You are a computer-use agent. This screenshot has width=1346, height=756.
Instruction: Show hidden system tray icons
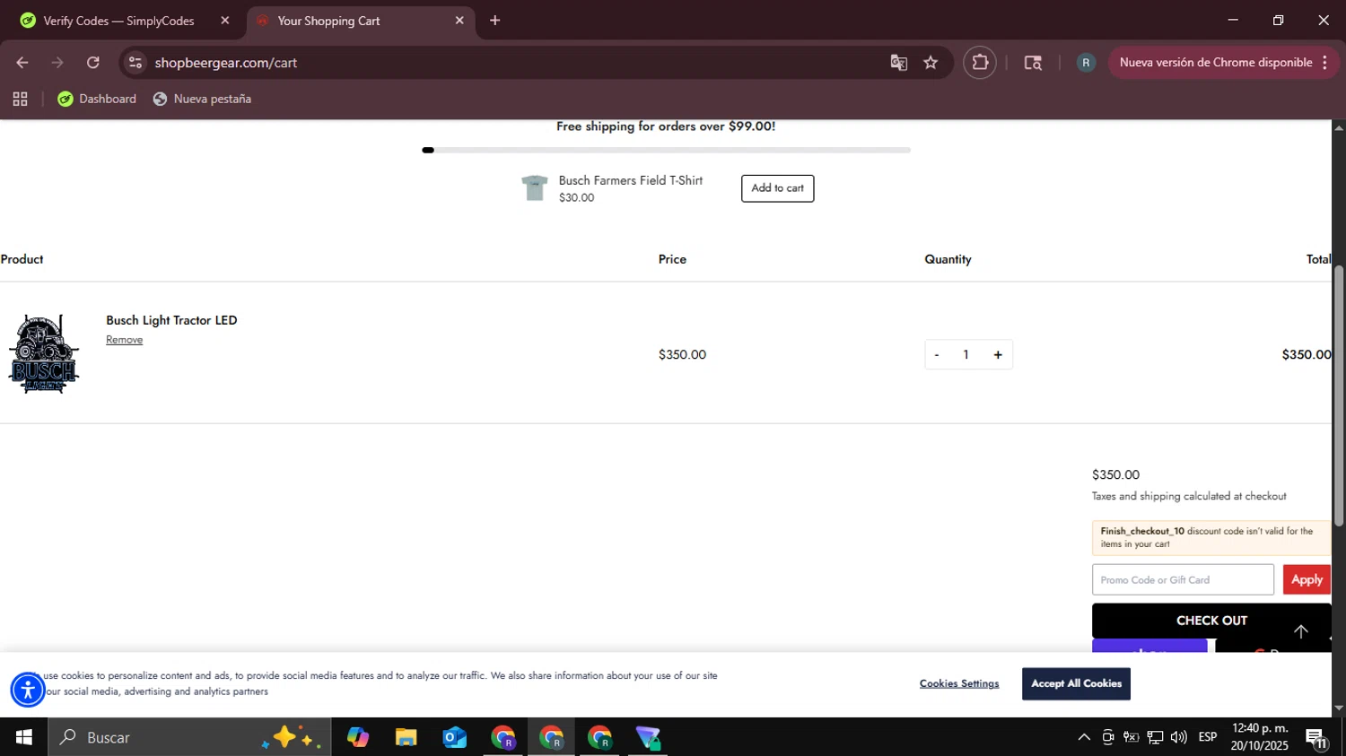coord(1084,737)
